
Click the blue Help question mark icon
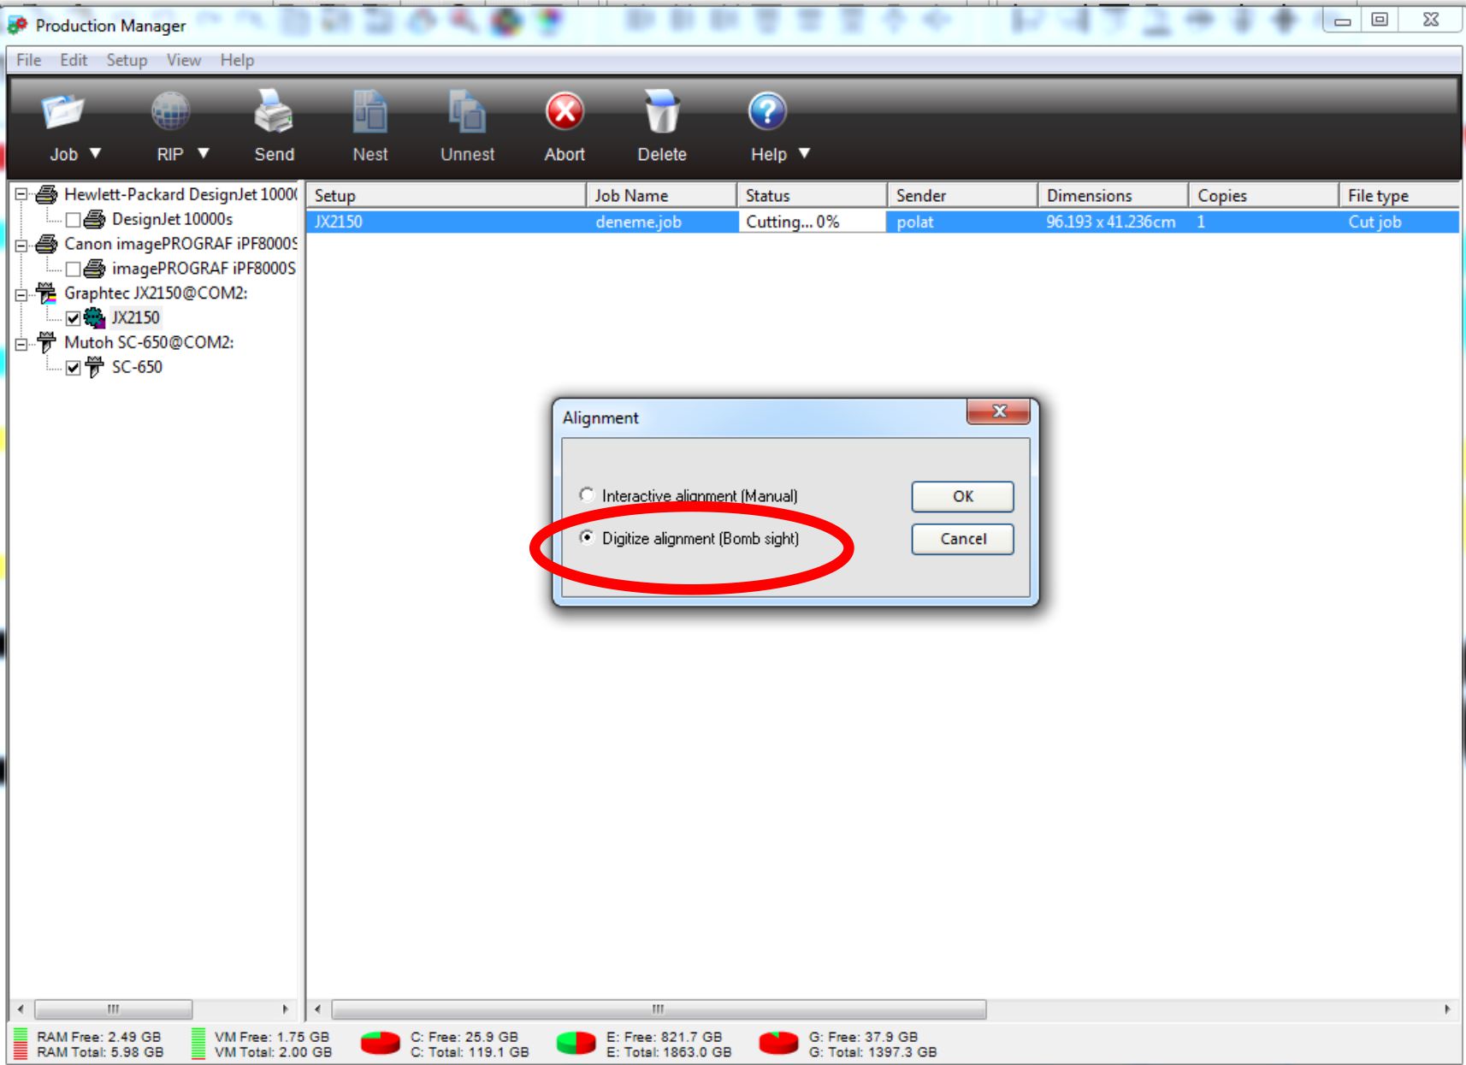tap(767, 112)
